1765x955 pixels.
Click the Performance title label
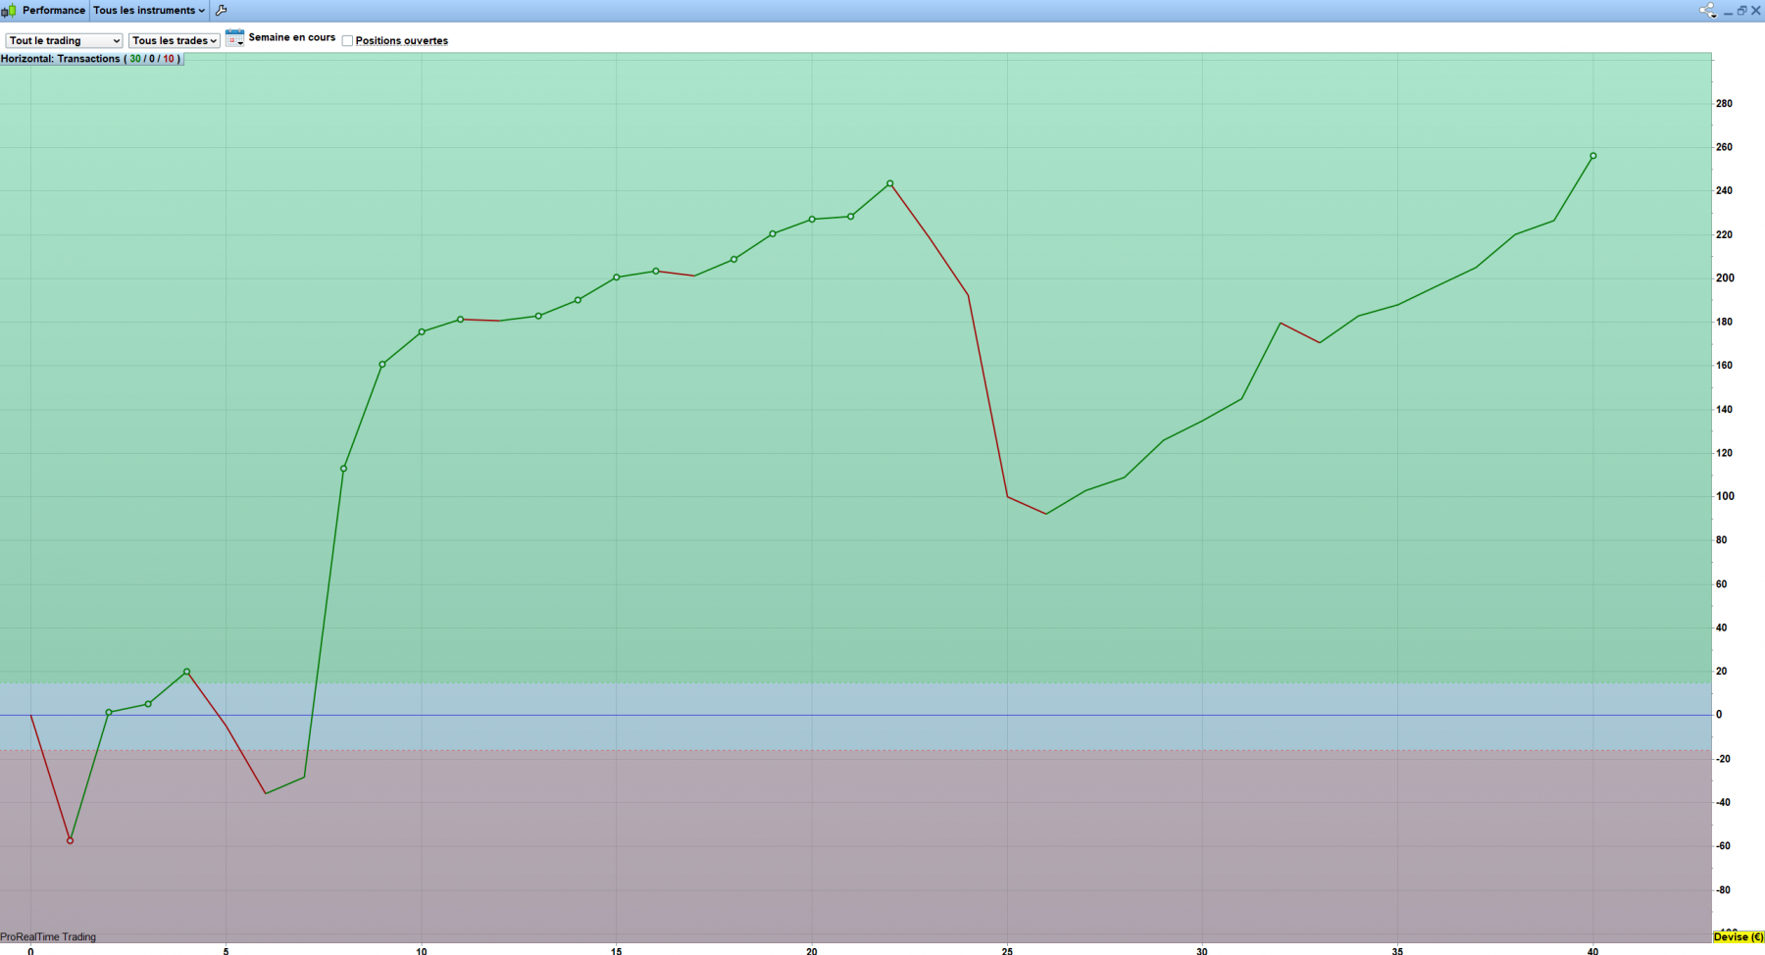coord(54,11)
